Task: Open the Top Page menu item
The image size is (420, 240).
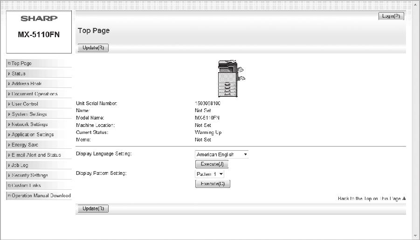Action: 39,63
